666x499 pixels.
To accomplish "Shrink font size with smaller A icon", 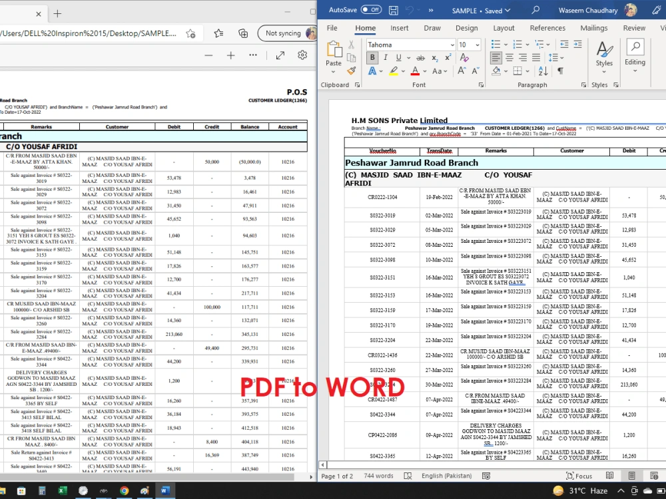I will 476,71.
